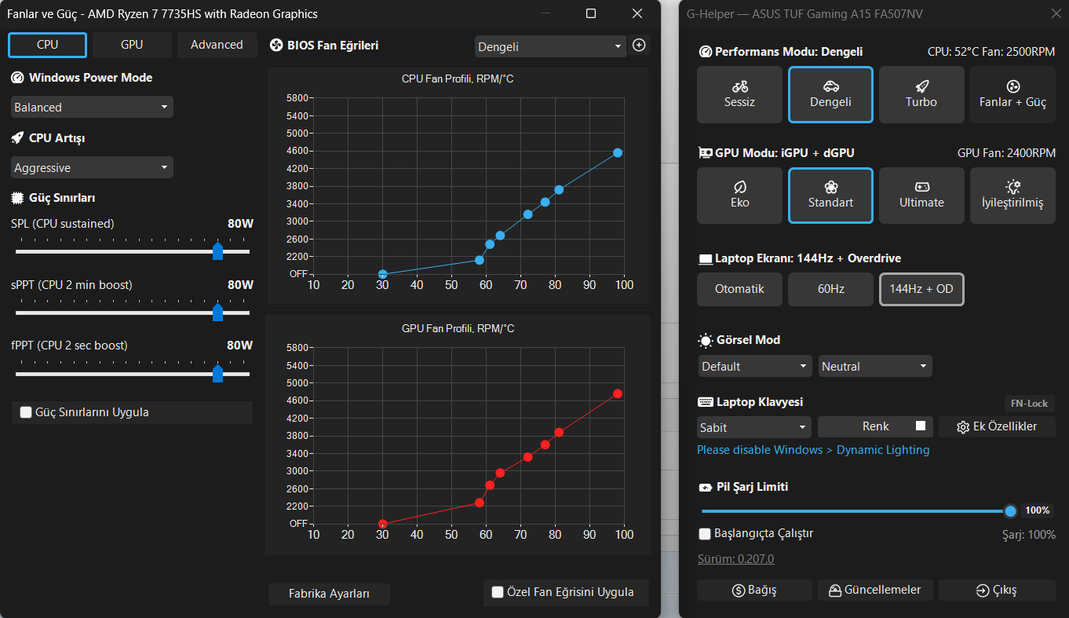Switch GPU to Eko leaf mode
Screen dimensions: 1069x618
(739, 195)
